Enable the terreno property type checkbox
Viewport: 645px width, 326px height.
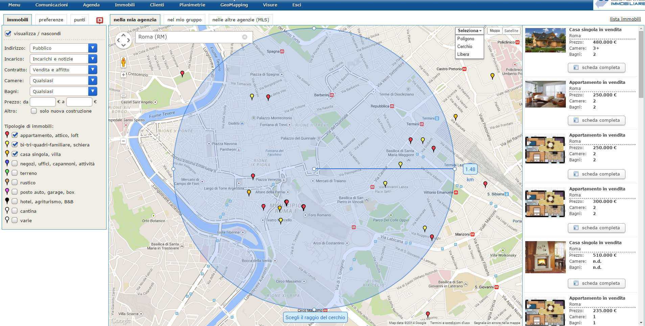click(15, 173)
